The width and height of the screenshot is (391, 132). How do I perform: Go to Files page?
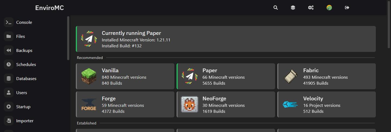[x=21, y=36]
